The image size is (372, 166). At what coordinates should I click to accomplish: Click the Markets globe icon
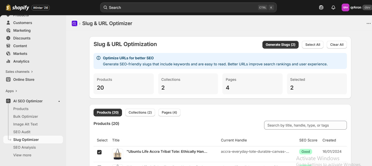[x=8, y=53]
